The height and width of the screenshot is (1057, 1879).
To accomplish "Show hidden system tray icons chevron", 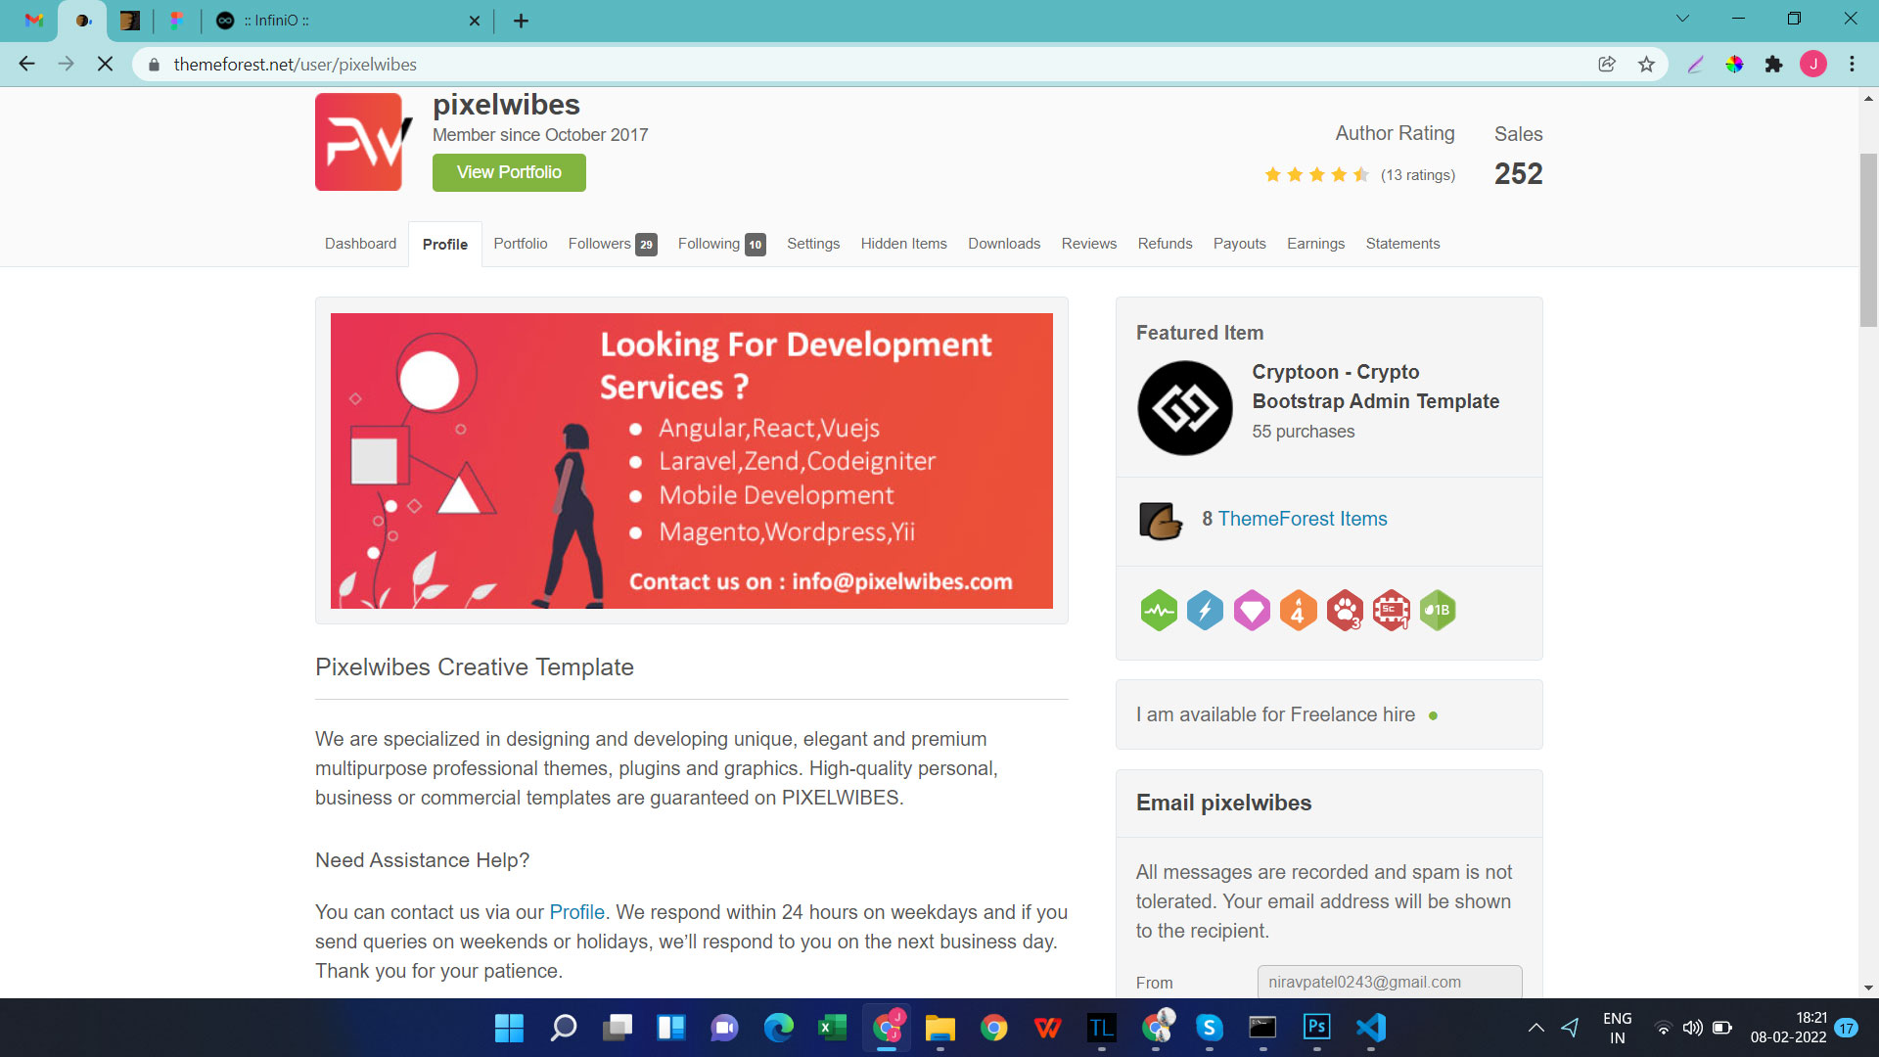I will tap(1535, 1028).
